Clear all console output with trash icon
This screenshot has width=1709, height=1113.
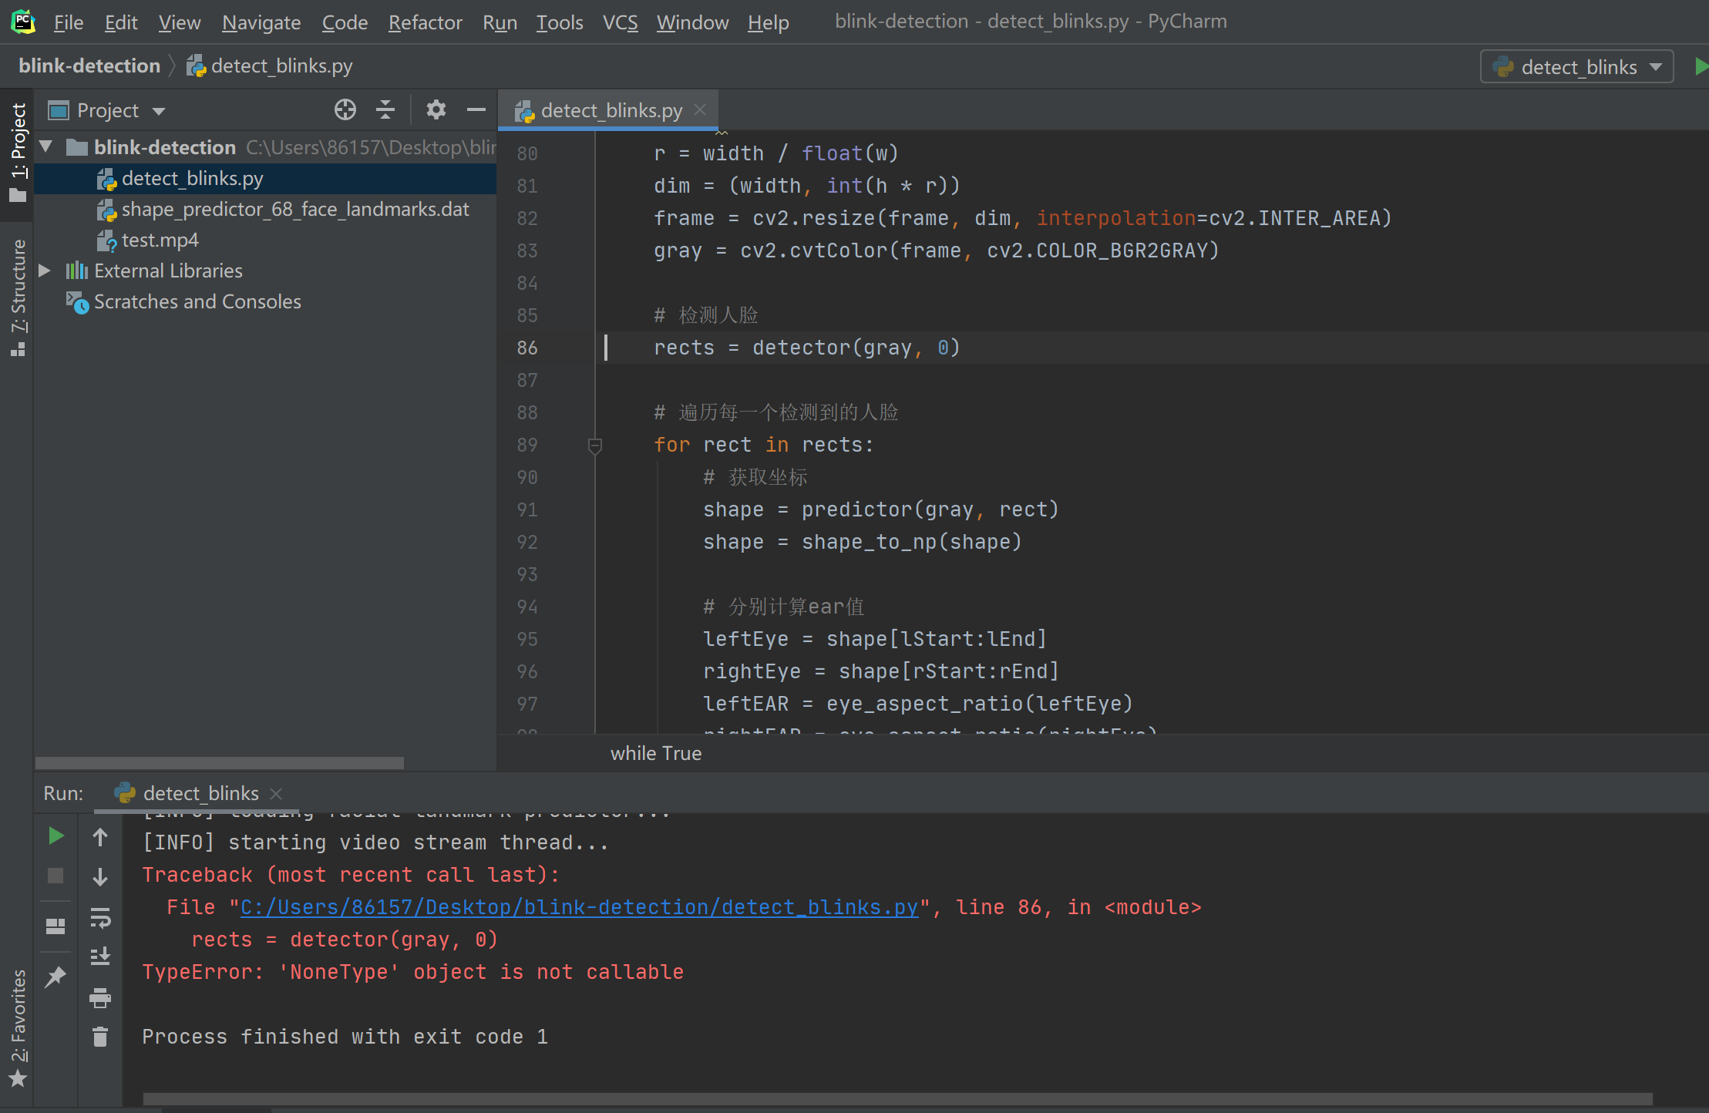[x=100, y=1037]
